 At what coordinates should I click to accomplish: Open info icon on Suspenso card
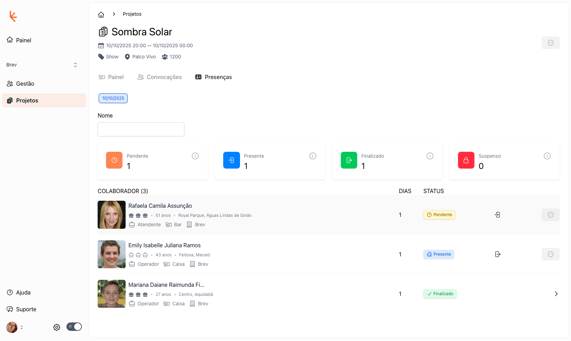tap(547, 156)
